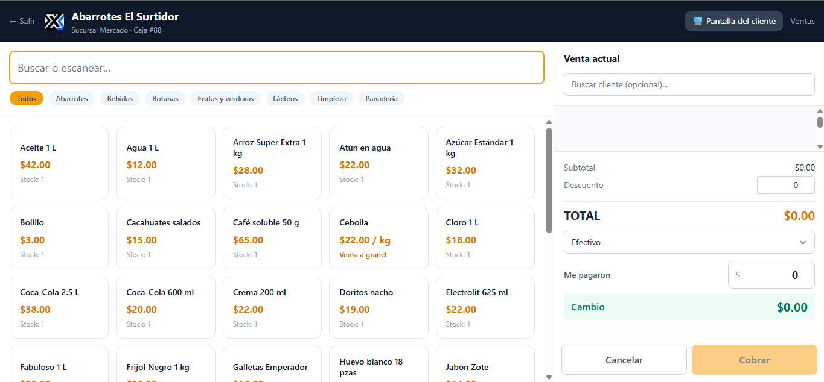824x382 pixels.
Task: Click product grid scroll-up arrow
Action: tap(549, 122)
